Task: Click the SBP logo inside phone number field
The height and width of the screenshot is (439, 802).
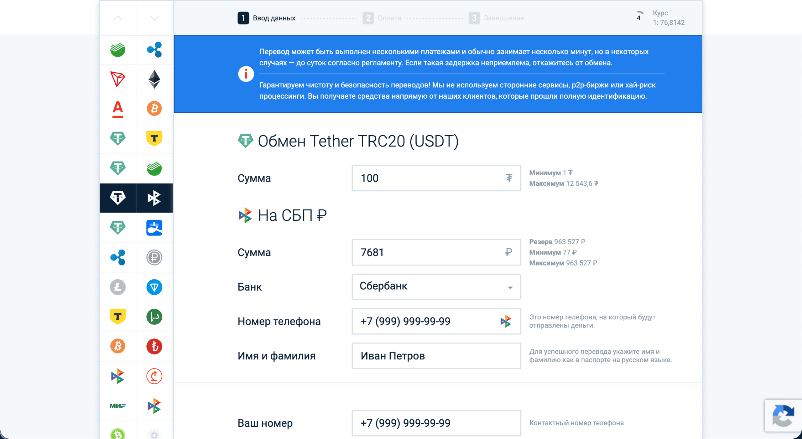Action: coord(506,321)
